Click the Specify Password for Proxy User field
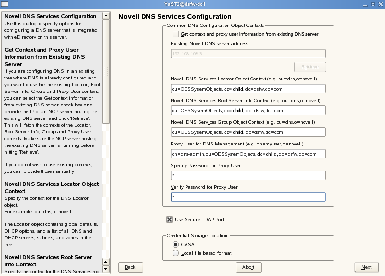The height and width of the screenshot is (276, 385). coord(248,175)
